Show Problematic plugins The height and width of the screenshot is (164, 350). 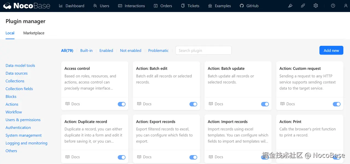tap(158, 50)
